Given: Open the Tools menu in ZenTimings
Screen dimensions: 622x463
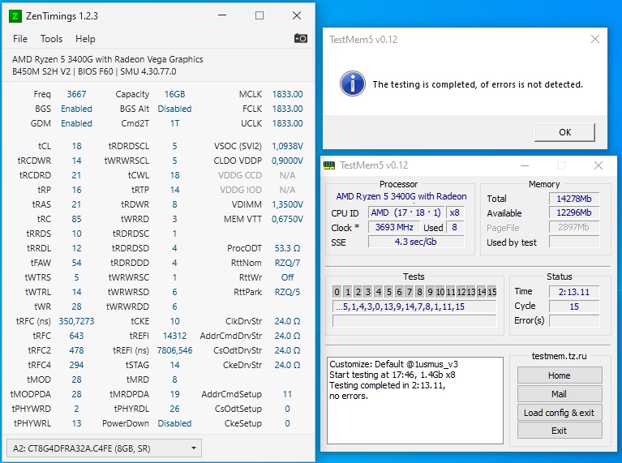Looking at the screenshot, I should pyautogui.click(x=51, y=39).
